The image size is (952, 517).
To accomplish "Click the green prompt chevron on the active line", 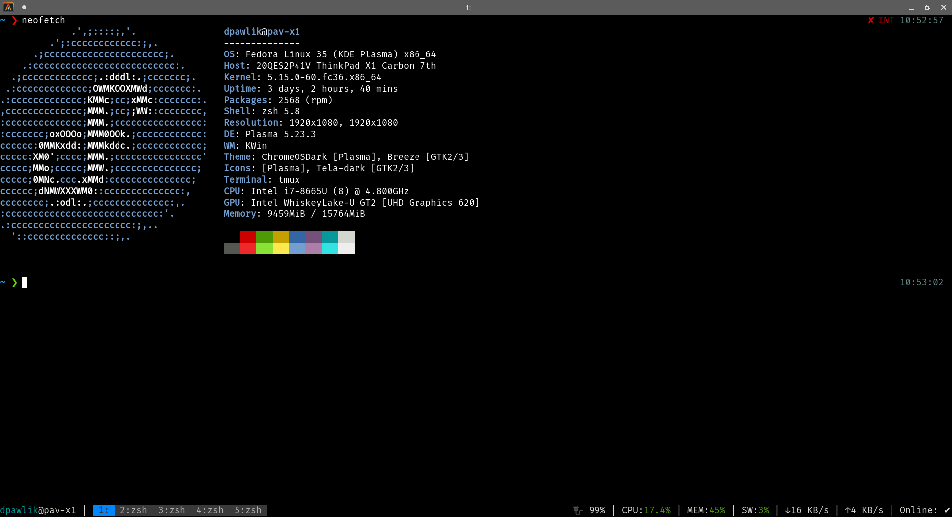I will coord(14,282).
